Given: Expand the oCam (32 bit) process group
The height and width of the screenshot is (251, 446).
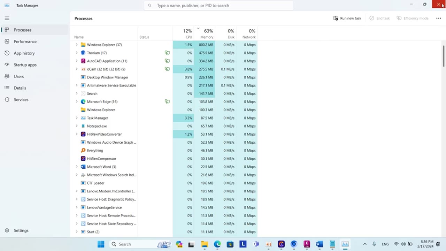Looking at the screenshot, I should [77, 69].
